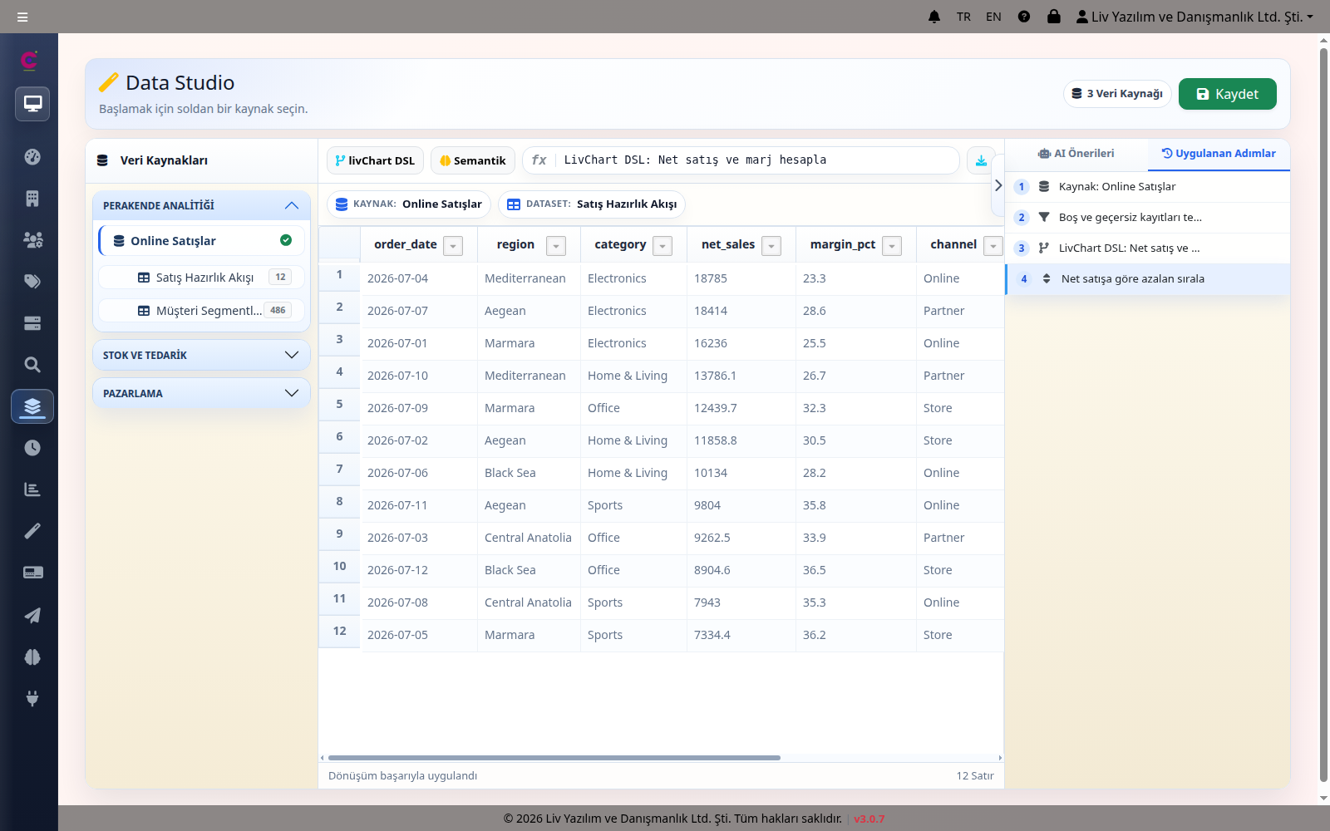Screen dimensions: 1330x831
Task: Click the magnifying glass icon in the sidebar
Action: (x=32, y=365)
